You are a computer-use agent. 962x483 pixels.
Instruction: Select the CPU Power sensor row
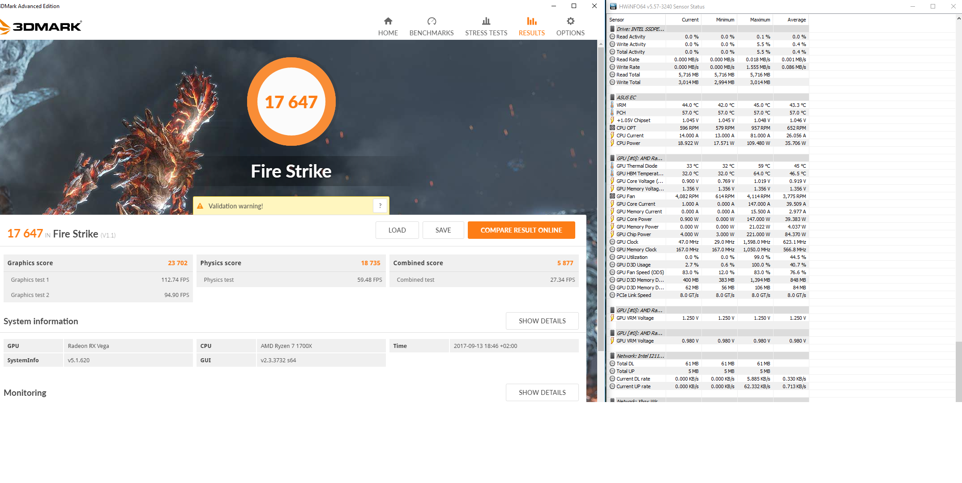tap(628, 143)
